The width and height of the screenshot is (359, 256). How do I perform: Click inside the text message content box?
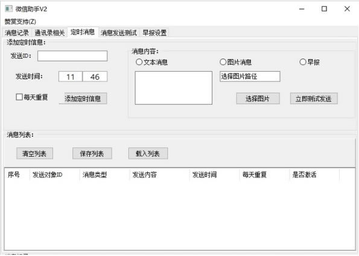coord(174,88)
